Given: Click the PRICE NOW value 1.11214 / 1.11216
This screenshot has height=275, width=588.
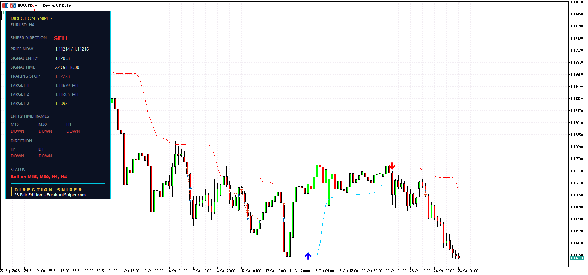Looking at the screenshot, I should pyautogui.click(x=72, y=49).
